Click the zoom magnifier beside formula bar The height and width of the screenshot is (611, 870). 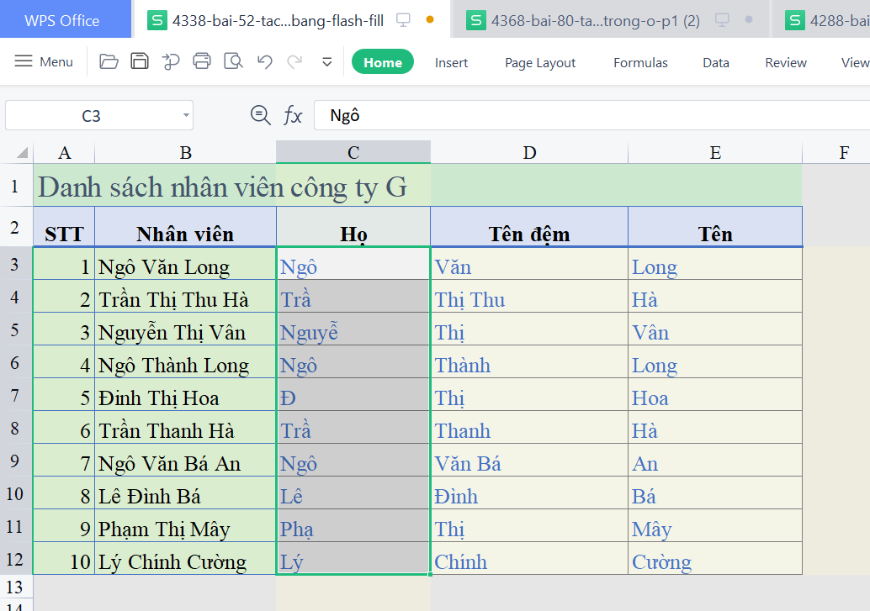261,115
